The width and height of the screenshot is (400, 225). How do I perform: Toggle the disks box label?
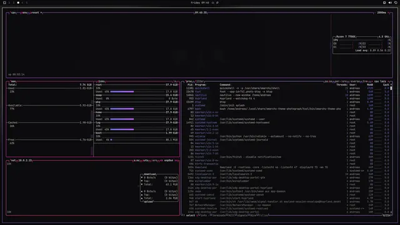pos(101,81)
